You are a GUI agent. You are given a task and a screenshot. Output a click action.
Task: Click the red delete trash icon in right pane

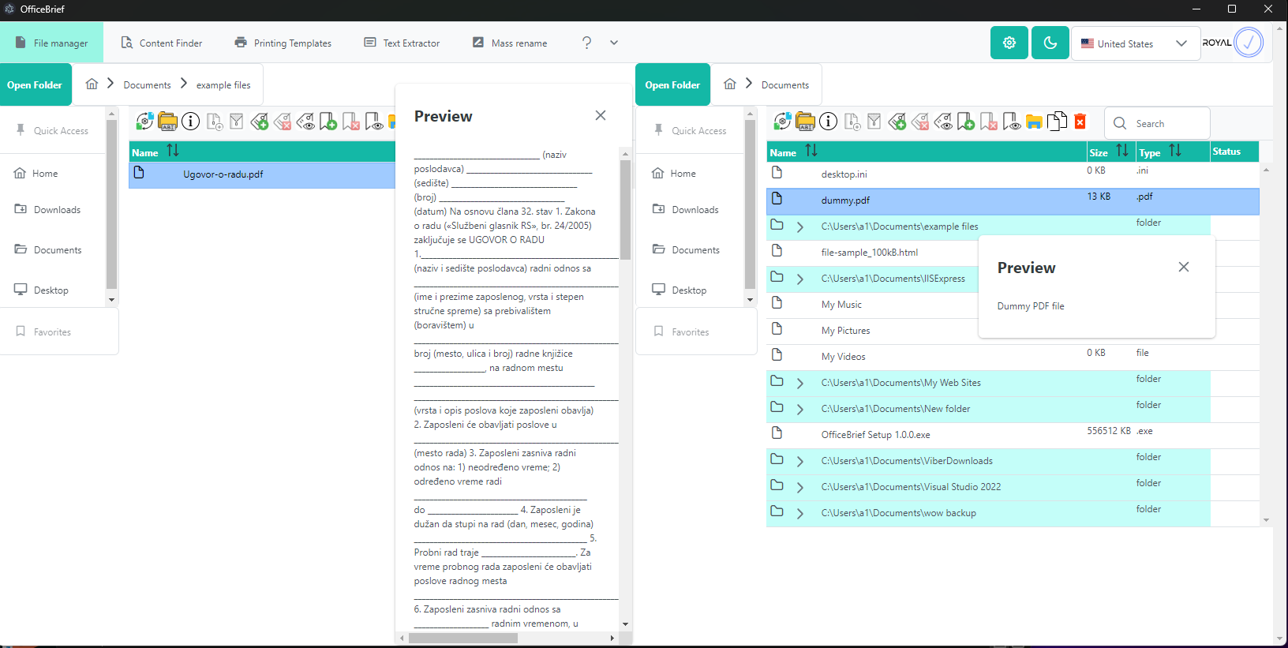coord(1080,122)
